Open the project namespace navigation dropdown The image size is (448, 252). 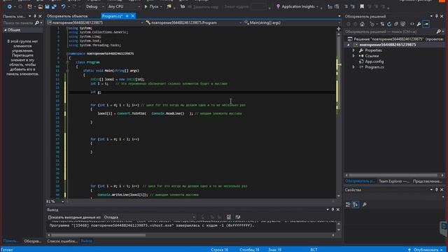95,23
